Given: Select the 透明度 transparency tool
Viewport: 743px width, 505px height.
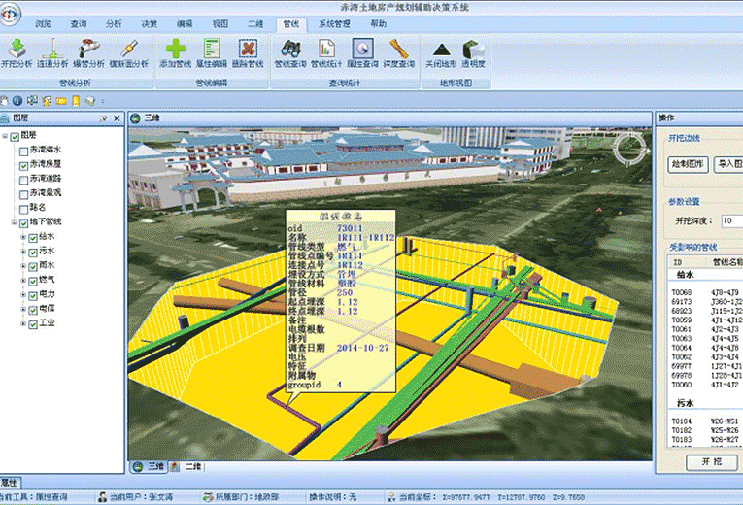Looking at the screenshot, I should [474, 50].
